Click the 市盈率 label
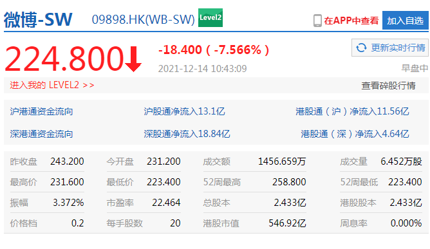 click(x=120, y=203)
